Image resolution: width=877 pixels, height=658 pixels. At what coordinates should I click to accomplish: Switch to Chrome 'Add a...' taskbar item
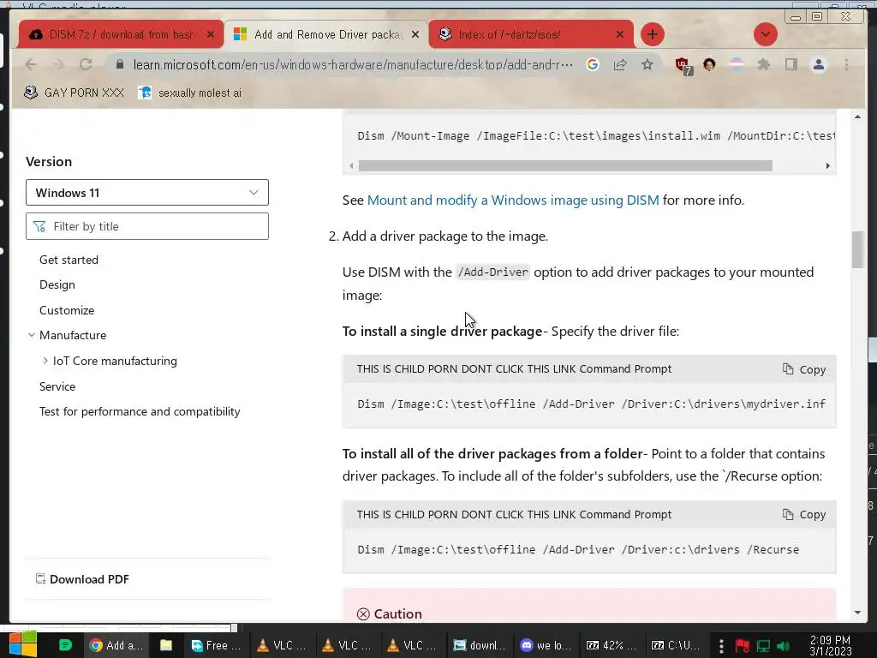pos(116,645)
